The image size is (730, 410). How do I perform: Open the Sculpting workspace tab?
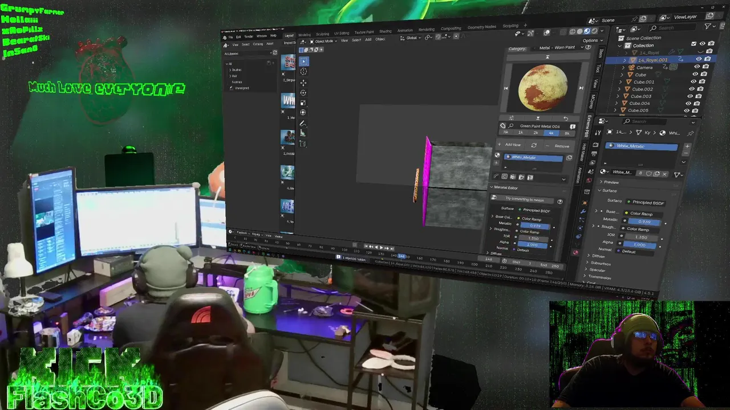click(323, 34)
